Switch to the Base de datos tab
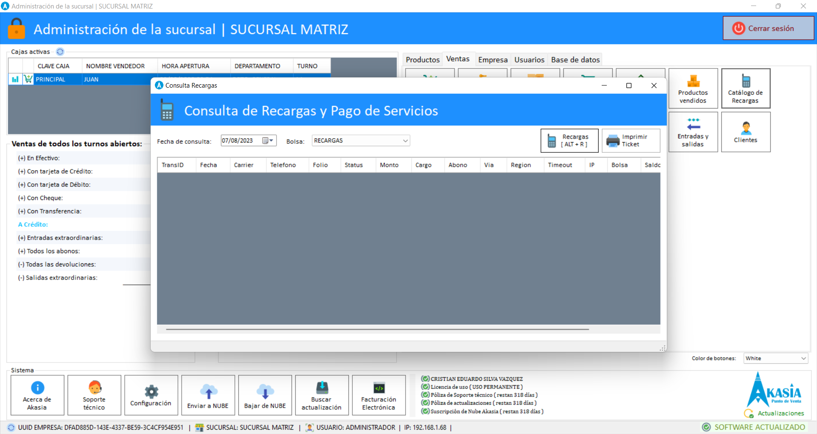 [575, 60]
